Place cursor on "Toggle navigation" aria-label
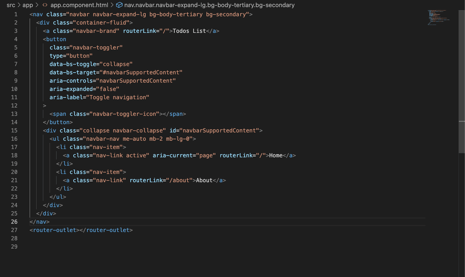 (118, 97)
